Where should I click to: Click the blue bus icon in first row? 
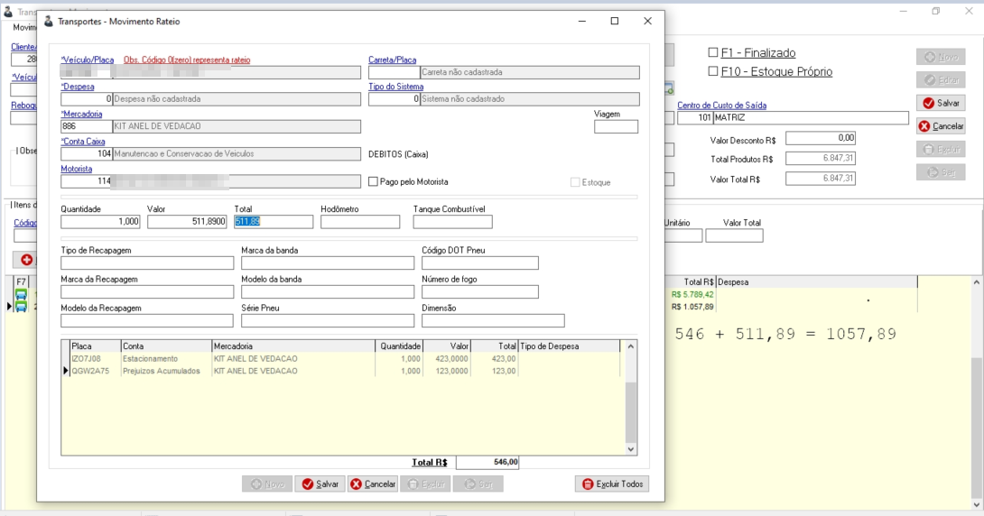[x=21, y=295]
